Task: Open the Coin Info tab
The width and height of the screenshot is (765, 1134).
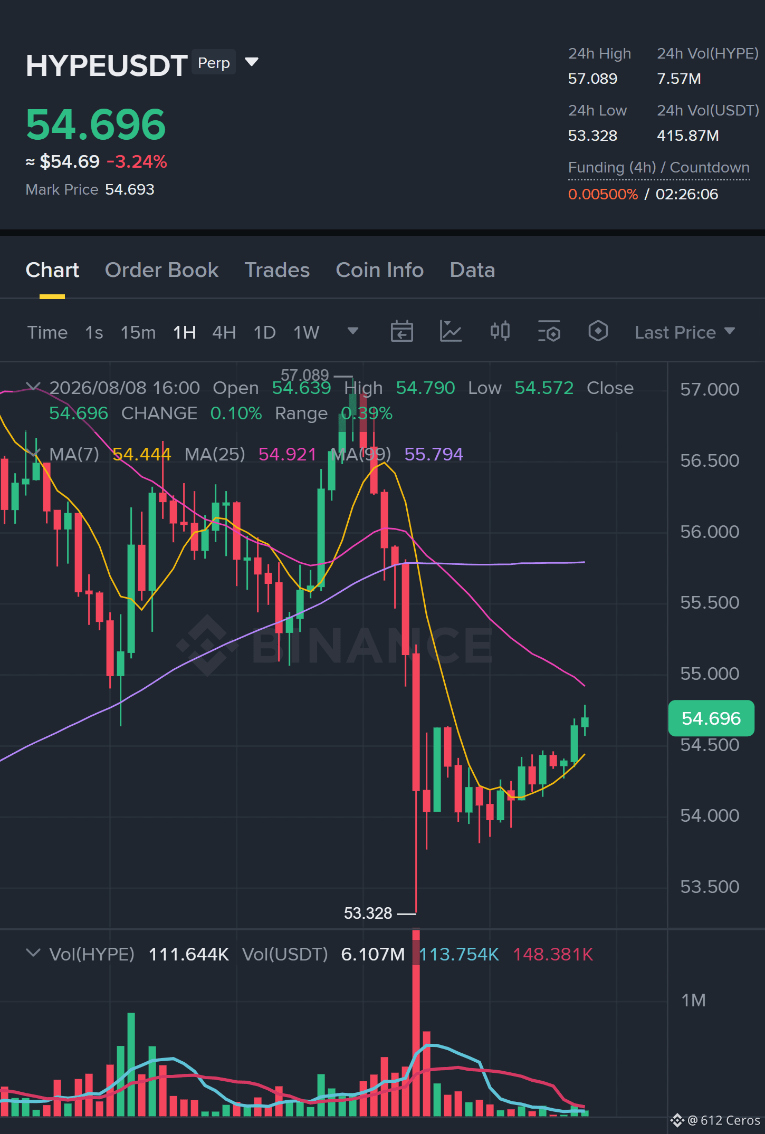Action: (x=380, y=270)
